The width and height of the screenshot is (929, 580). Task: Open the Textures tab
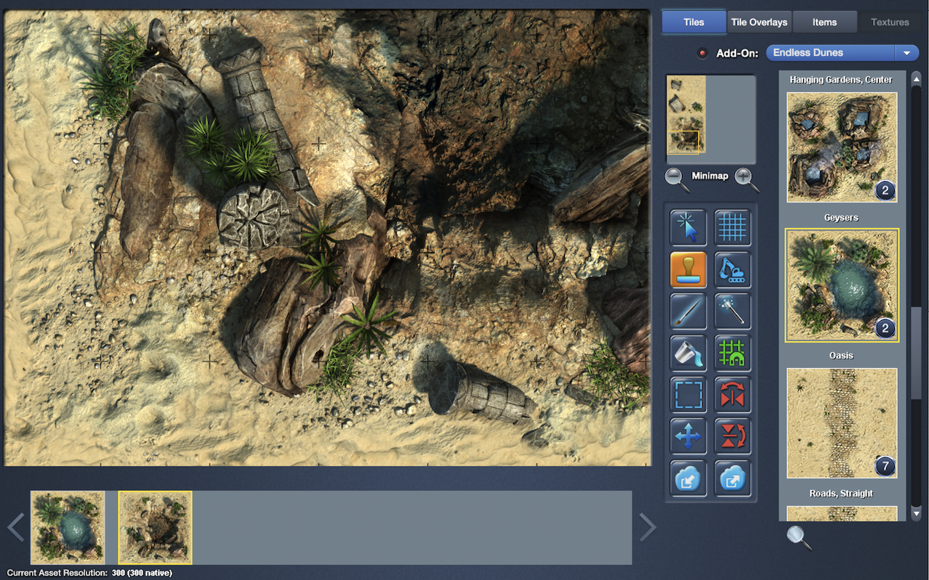(x=890, y=22)
